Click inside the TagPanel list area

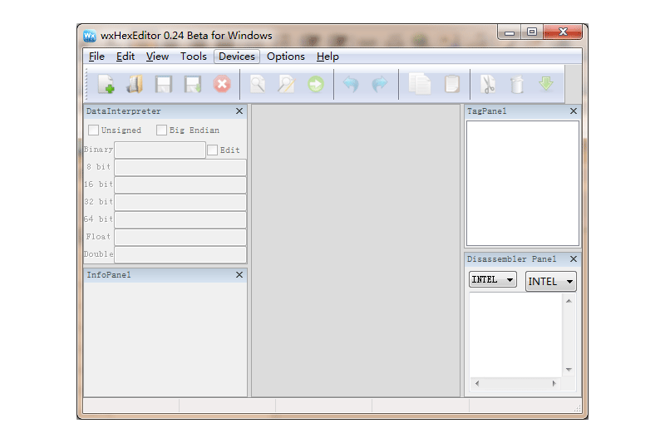pos(523,183)
